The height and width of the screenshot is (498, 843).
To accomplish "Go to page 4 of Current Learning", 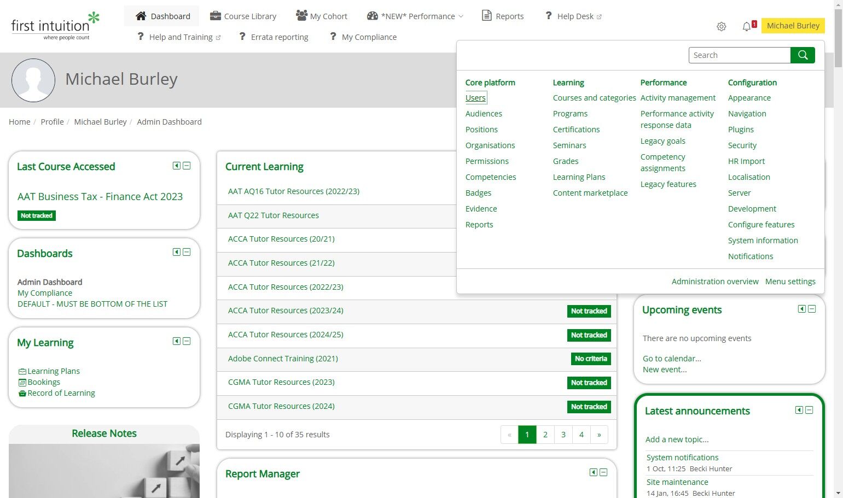I will point(582,435).
